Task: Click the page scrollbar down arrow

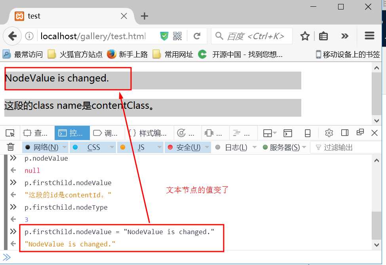Action: coord(376,121)
